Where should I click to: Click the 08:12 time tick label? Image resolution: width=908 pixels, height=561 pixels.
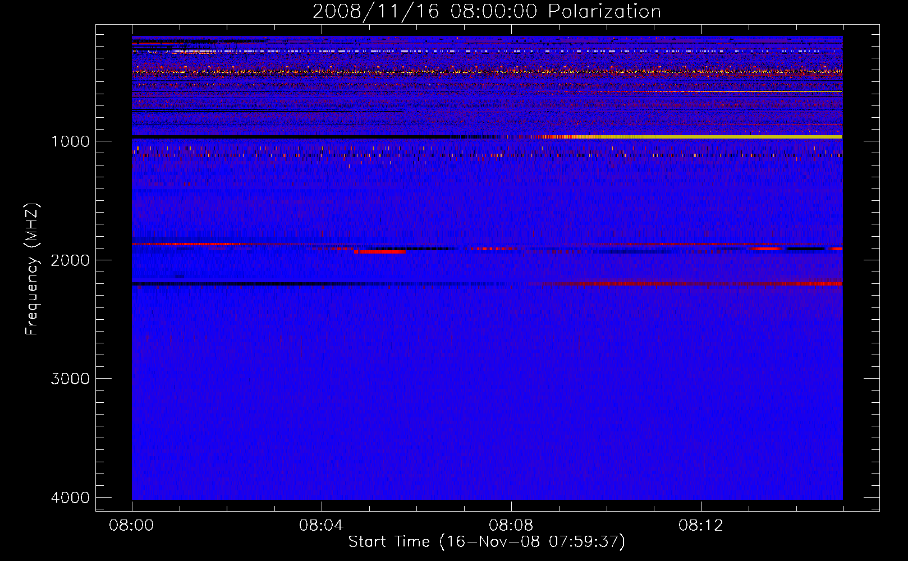coord(700,526)
